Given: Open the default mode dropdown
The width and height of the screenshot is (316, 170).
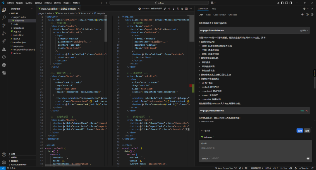Looking at the screenshot, I should click(206, 159).
